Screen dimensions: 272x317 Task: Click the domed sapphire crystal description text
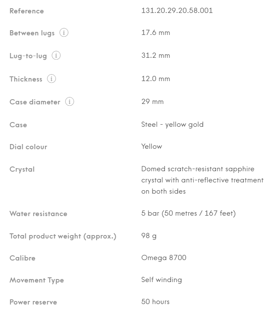point(202,180)
